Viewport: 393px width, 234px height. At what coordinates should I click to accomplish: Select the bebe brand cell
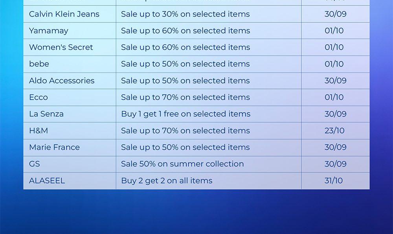[x=39, y=64]
